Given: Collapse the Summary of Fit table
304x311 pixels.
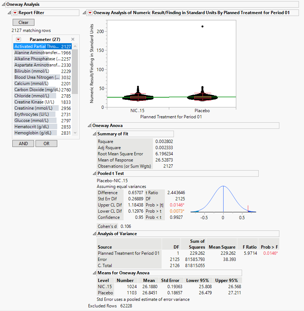Looking at the screenshot, I should pyautogui.click(x=94, y=134).
